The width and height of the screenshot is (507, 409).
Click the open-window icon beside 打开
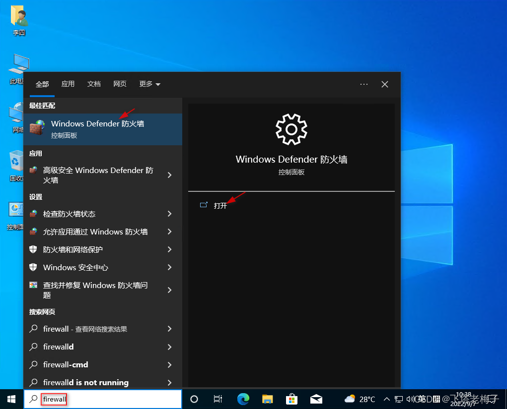[x=204, y=205]
